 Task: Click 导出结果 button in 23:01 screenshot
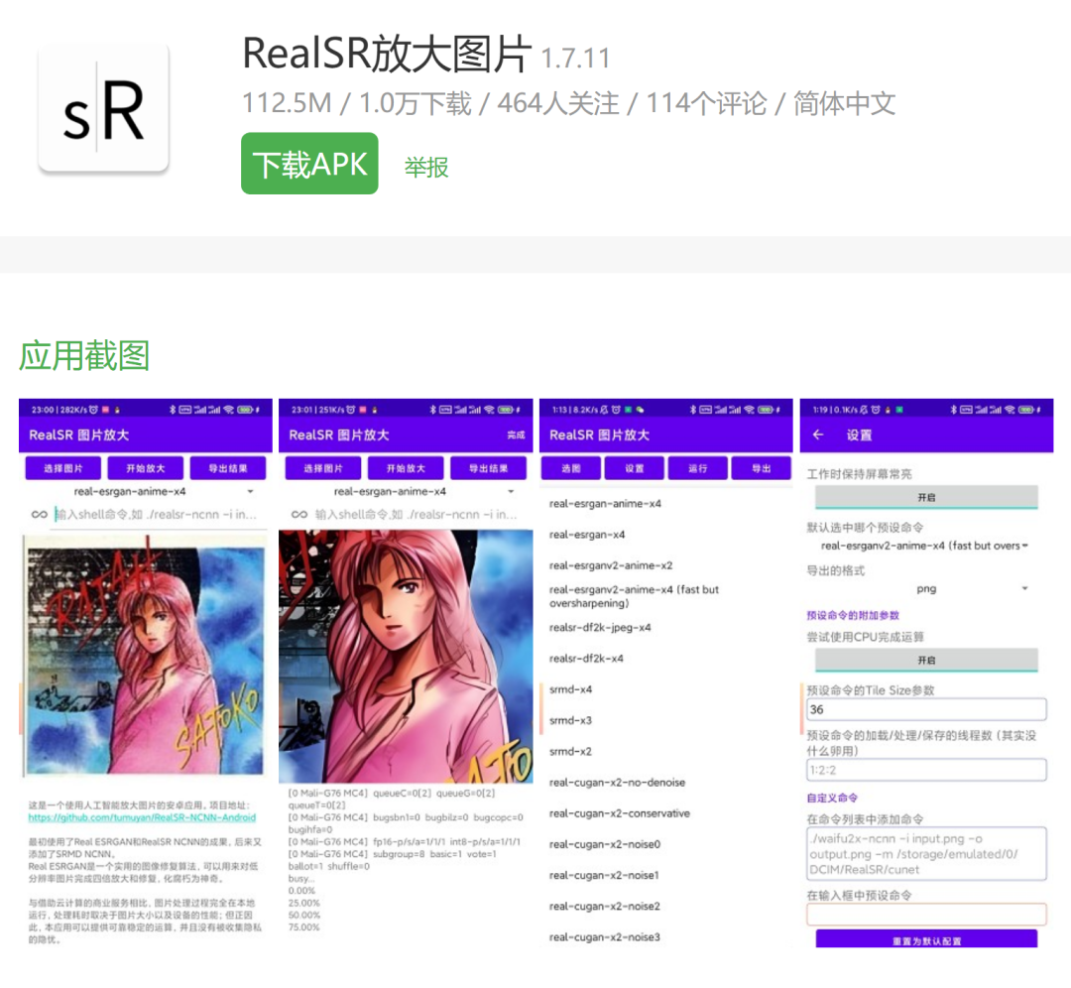(488, 468)
